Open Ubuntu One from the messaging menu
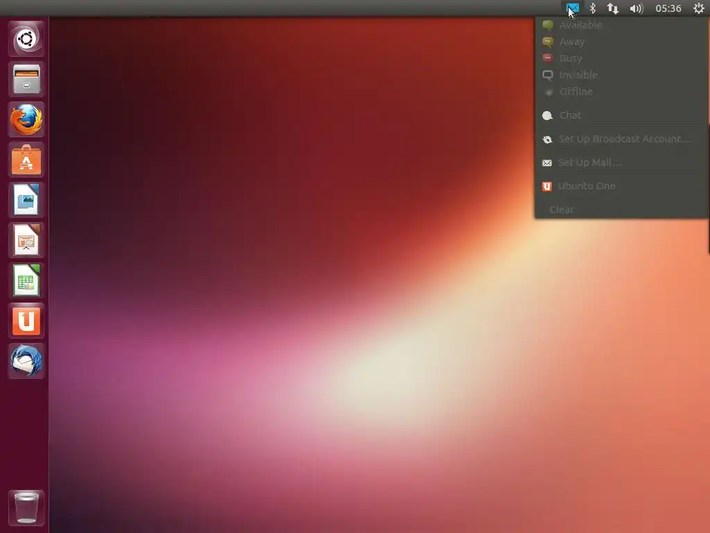Image resolution: width=710 pixels, height=533 pixels. (x=621, y=186)
